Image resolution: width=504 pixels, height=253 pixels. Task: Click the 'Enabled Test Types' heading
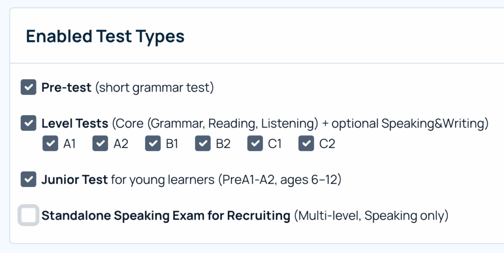pyautogui.click(x=105, y=36)
